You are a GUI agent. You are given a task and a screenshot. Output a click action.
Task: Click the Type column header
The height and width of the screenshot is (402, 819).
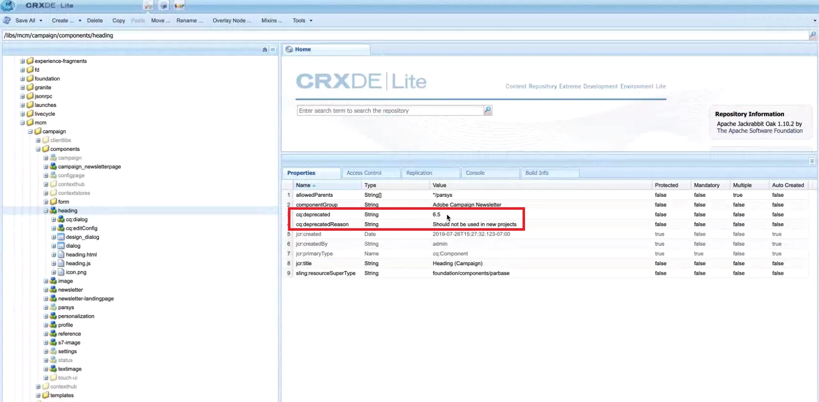395,185
